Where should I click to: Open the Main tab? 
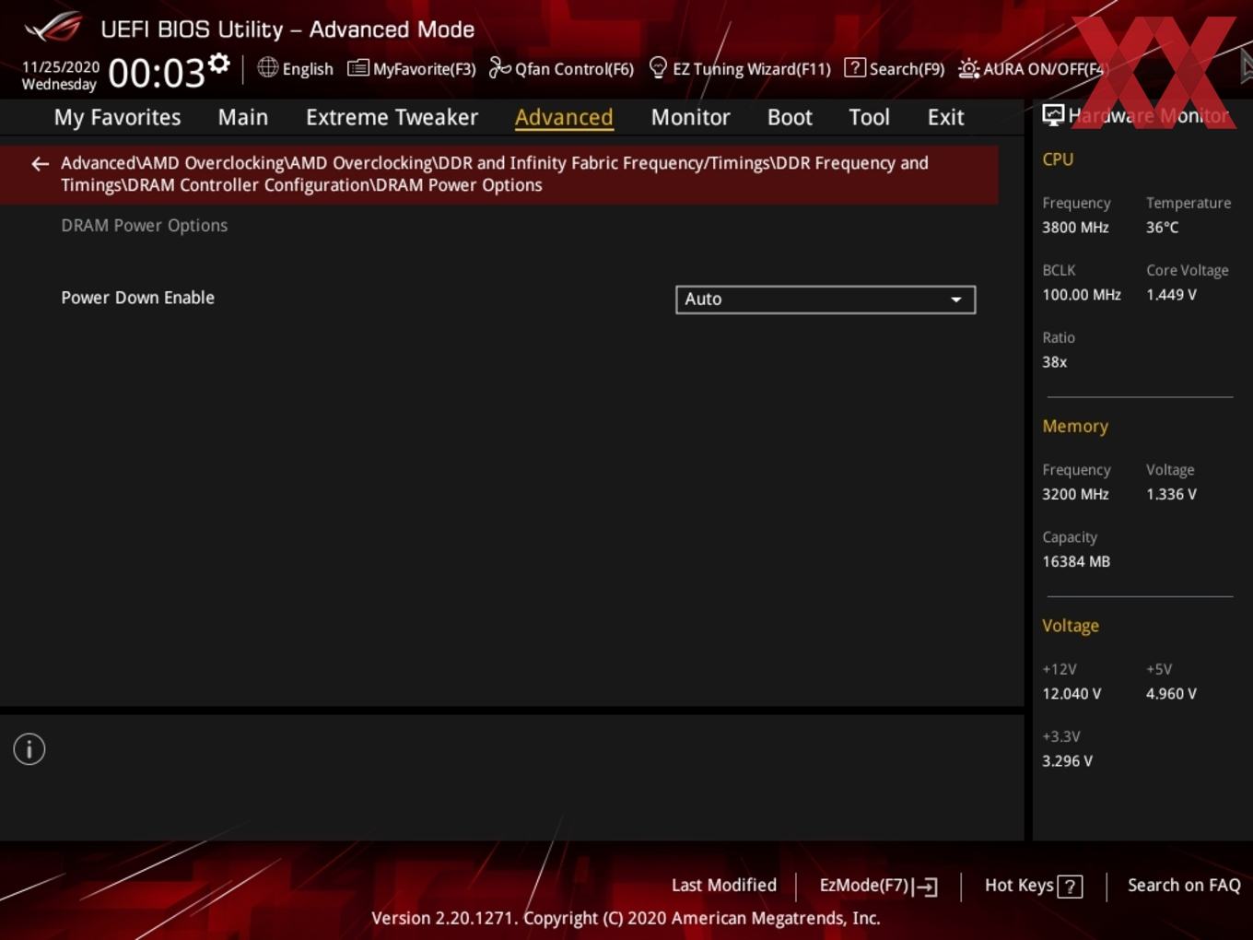[x=243, y=117]
